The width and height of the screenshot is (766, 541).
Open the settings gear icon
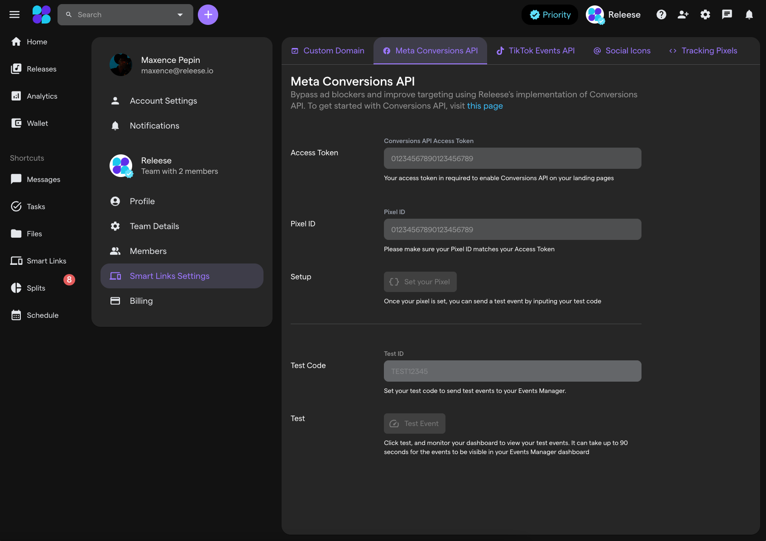pos(705,14)
